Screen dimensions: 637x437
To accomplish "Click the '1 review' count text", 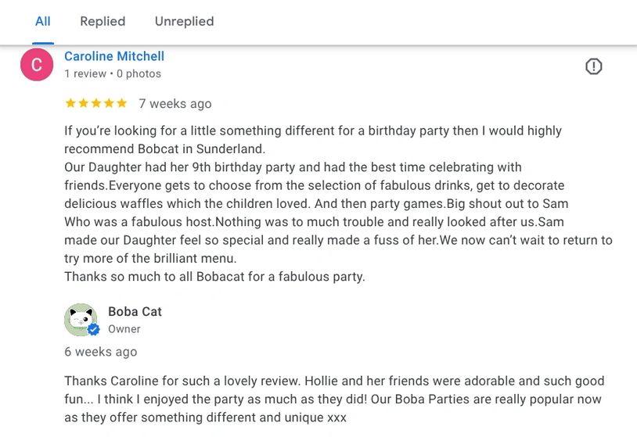I will point(85,73).
